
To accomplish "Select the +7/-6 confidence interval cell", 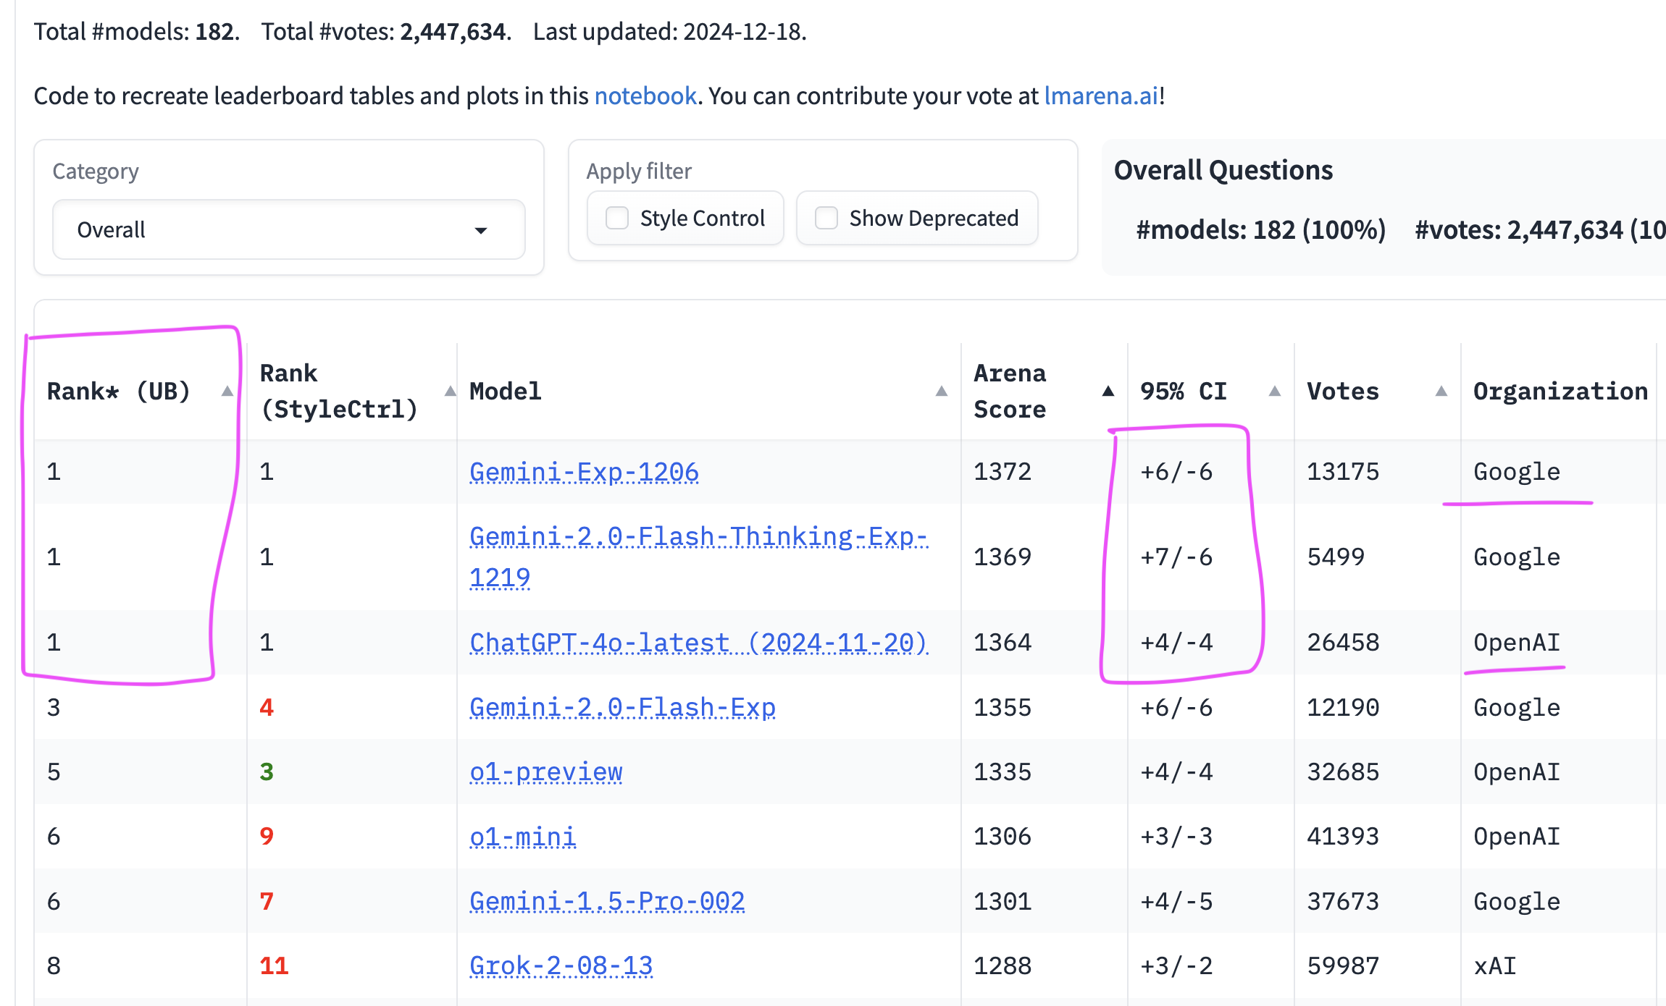I will [x=1176, y=557].
